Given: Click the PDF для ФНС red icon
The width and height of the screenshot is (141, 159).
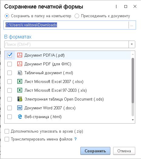Looking at the screenshot, I should coord(20,64).
